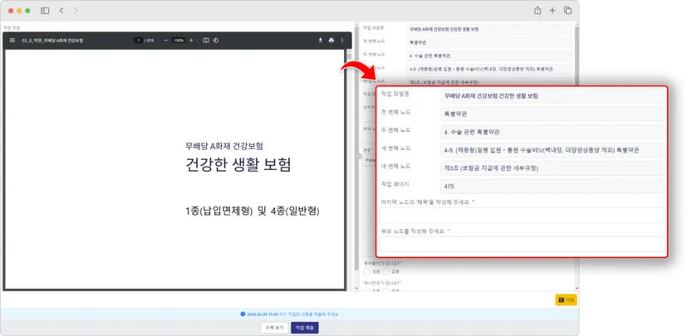Click the '/ 819' page count text
This screenshot has height=336, width=688.
pos(150,41)
